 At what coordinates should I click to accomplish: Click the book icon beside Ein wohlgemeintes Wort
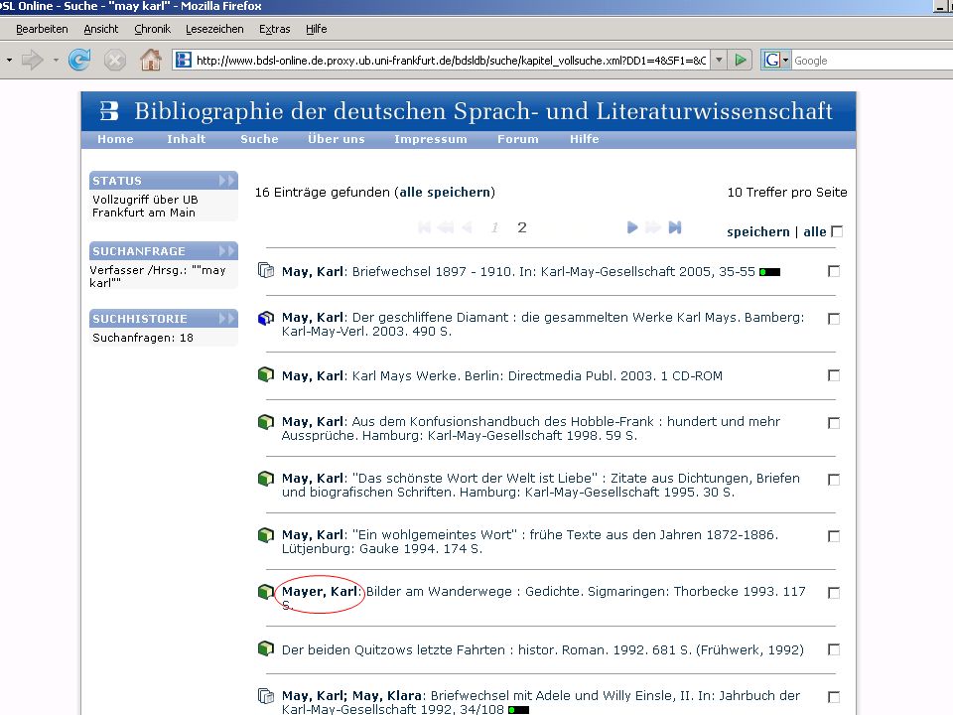[x=266, y=535]
